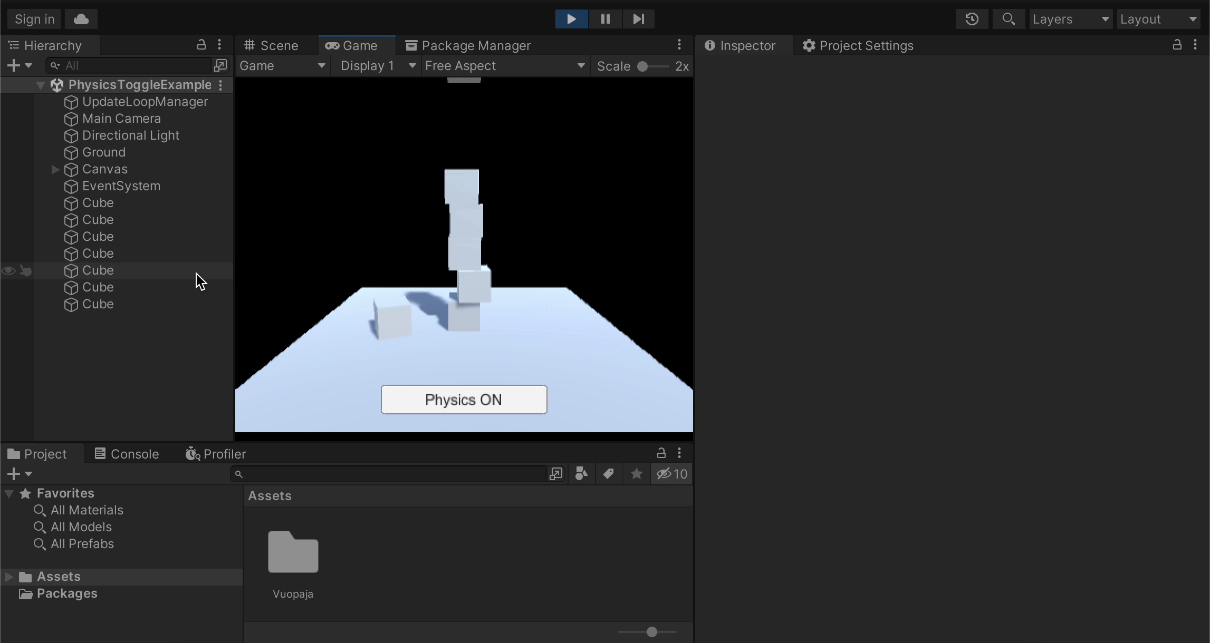Viewport: 1210px width, 643px height.
Task: Click the pickability hand icon on highlighted Cube row
Action: (x=25, y=270)
